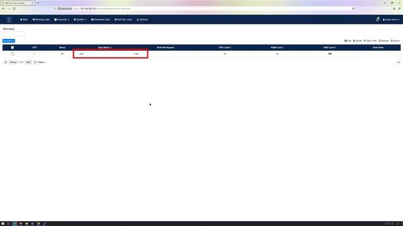The height and width of the screenshot is (226, 403).
Task: Click the Setup edit icon in row 1
Action: 62,54
